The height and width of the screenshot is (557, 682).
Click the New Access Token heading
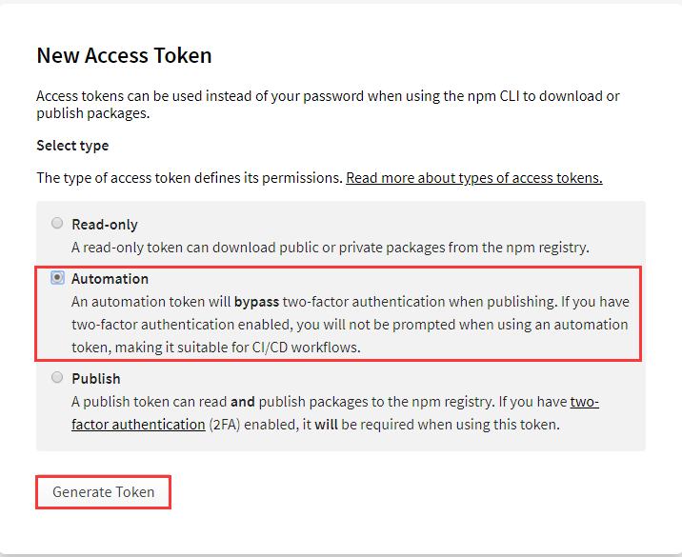click(124, 55)
